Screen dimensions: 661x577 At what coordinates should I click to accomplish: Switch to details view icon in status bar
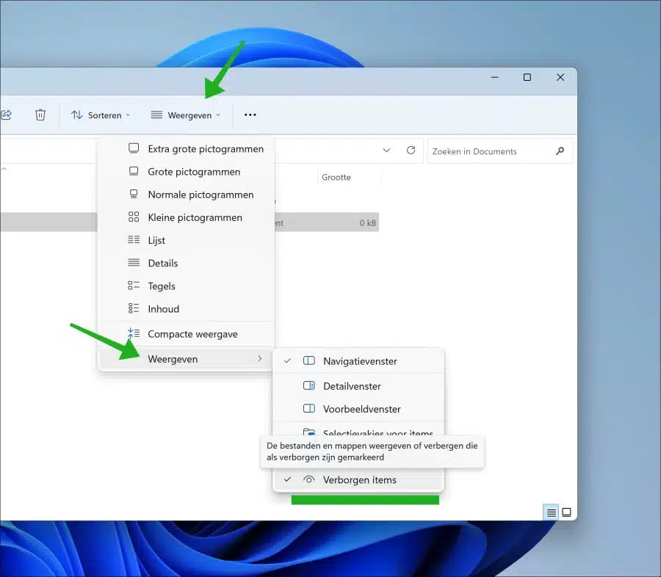tap(551, 512)
